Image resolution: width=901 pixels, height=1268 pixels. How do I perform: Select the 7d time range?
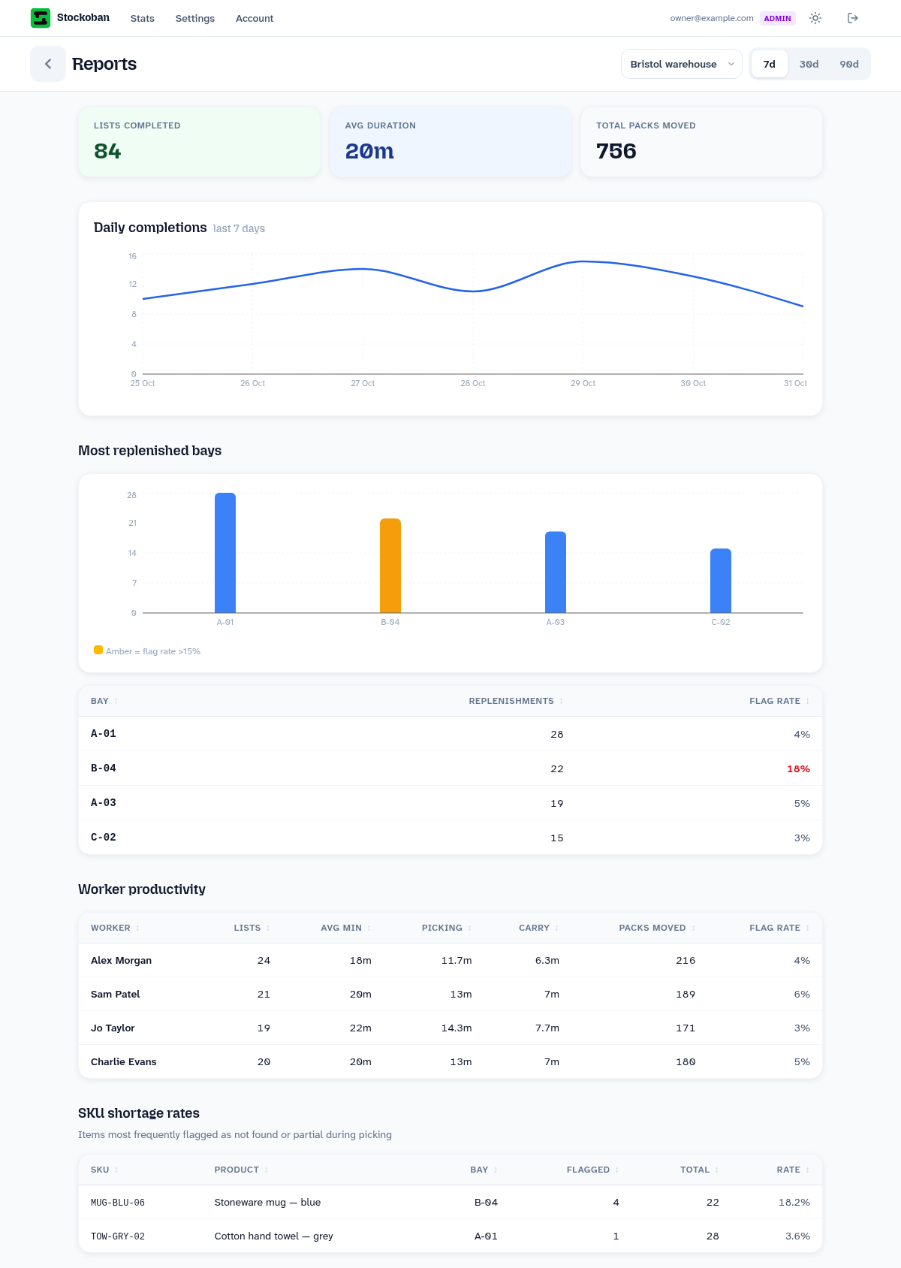coord(769,64)
